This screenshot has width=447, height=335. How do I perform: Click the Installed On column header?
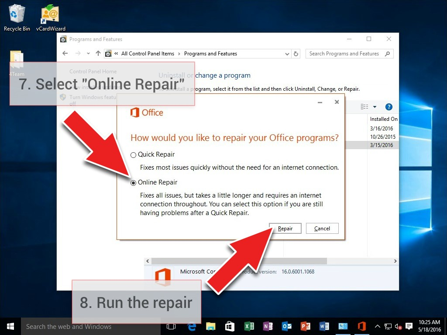pos(383,119)
